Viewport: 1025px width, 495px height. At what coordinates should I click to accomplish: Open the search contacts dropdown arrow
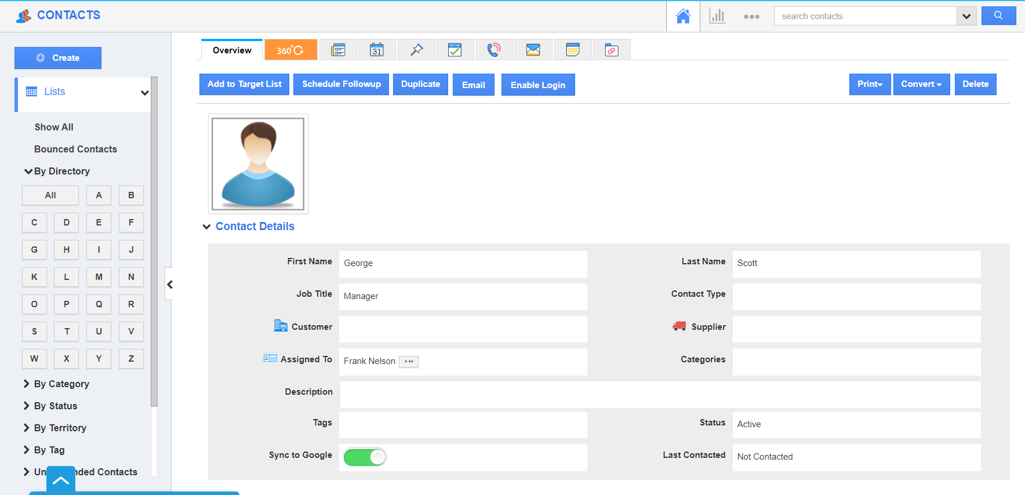tap(966, 16)
